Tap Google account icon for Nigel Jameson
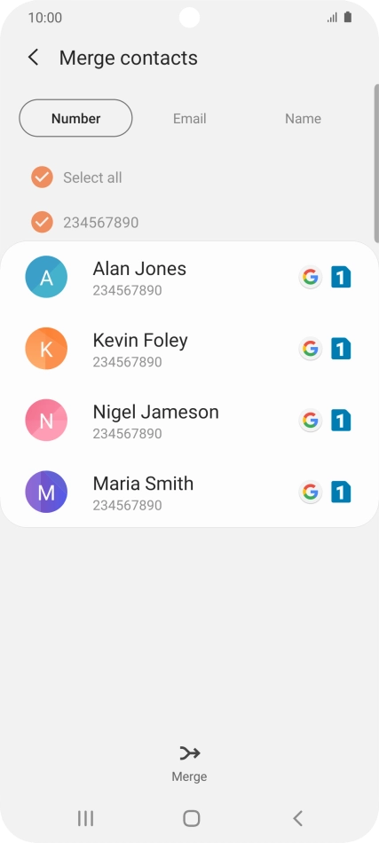 click(310, 421)
